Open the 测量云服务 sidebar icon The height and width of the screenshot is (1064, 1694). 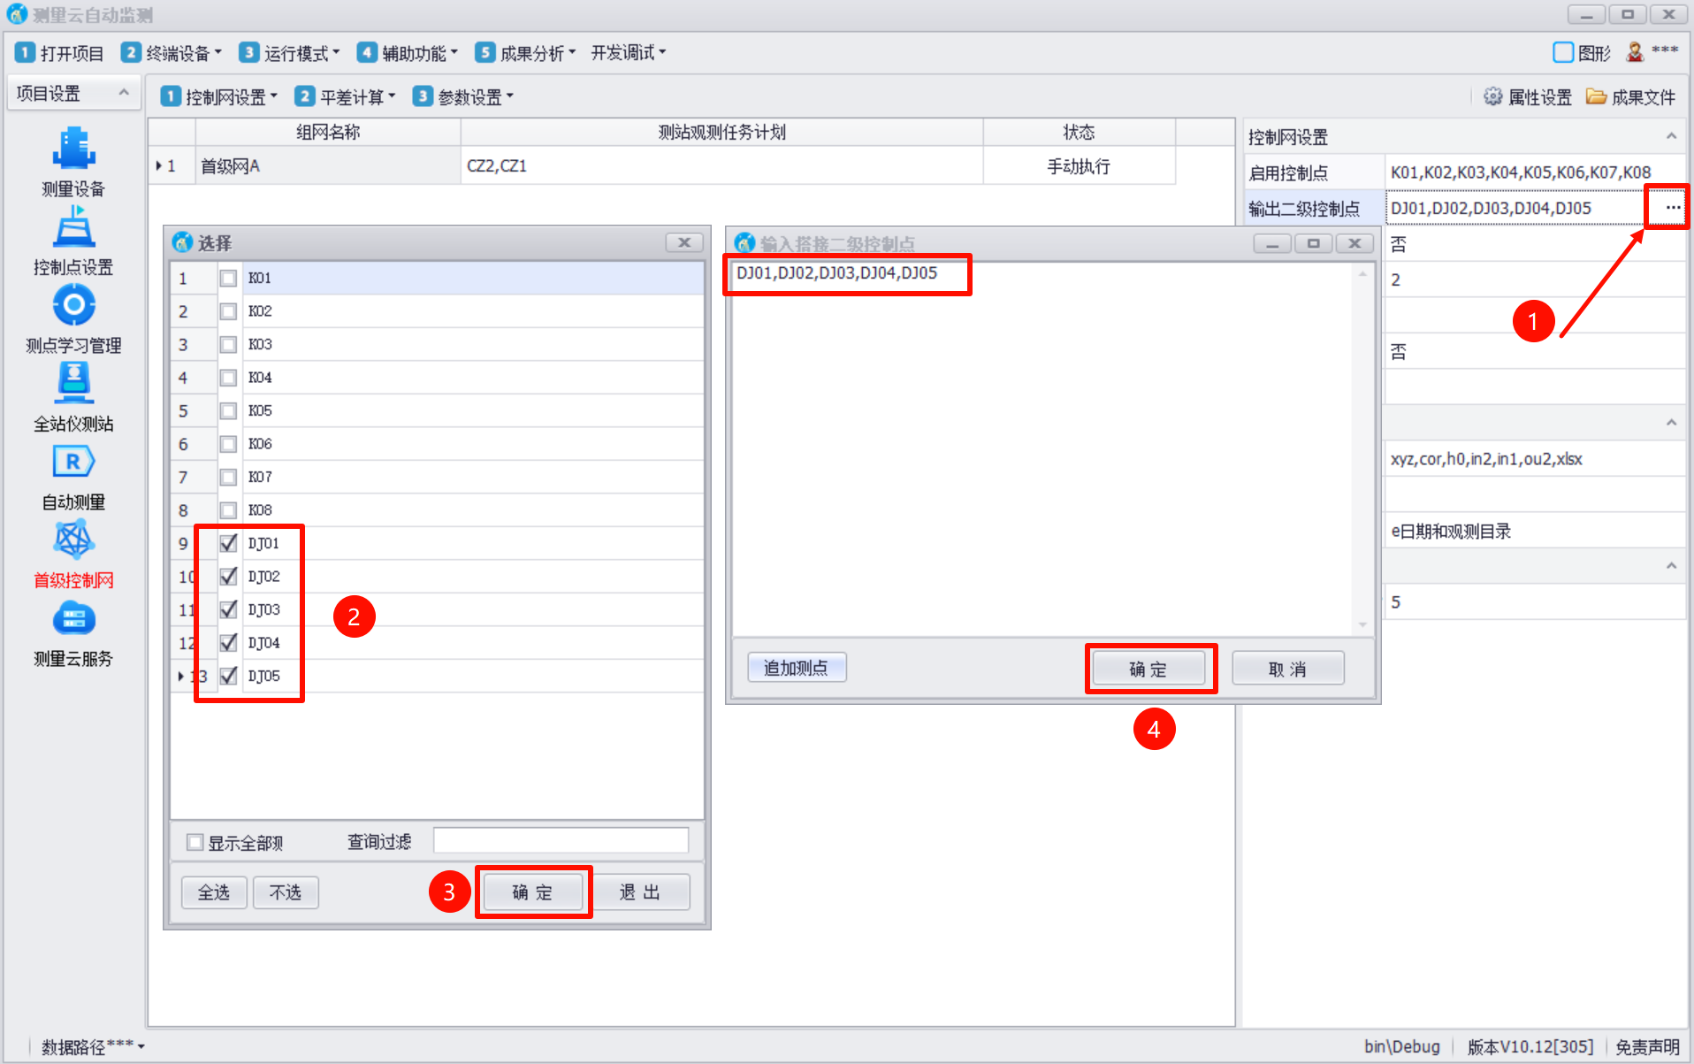[x=73, y=619]
